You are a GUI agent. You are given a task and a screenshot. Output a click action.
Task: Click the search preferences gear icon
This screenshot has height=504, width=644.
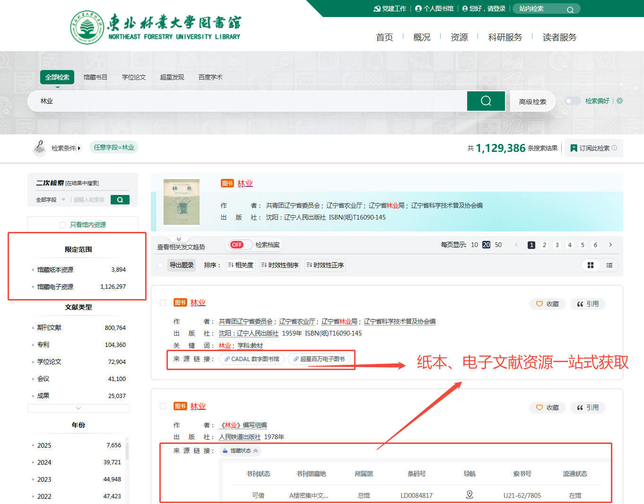tap(619, 101)
